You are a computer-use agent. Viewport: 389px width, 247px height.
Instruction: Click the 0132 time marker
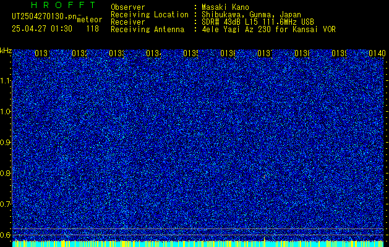click(80, 53)
